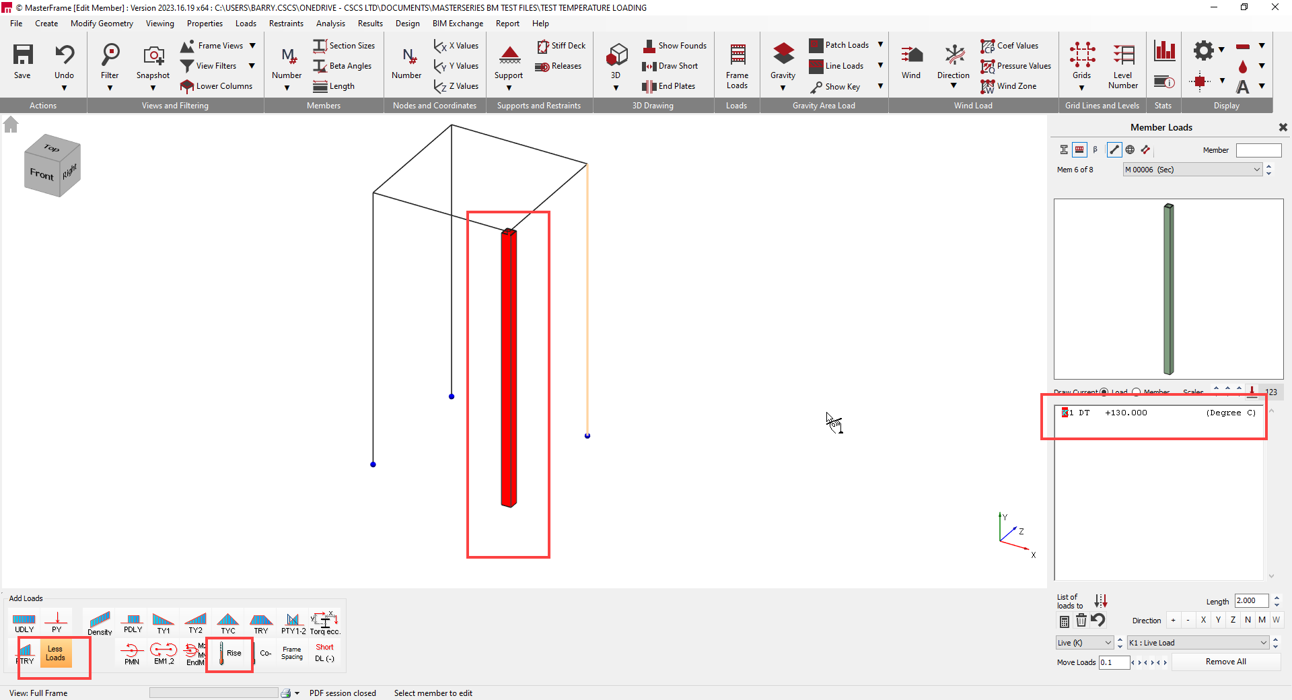Screen dimensions: 1292x700
Task: Toggle Section Sizes display
Action: (344, 46)
